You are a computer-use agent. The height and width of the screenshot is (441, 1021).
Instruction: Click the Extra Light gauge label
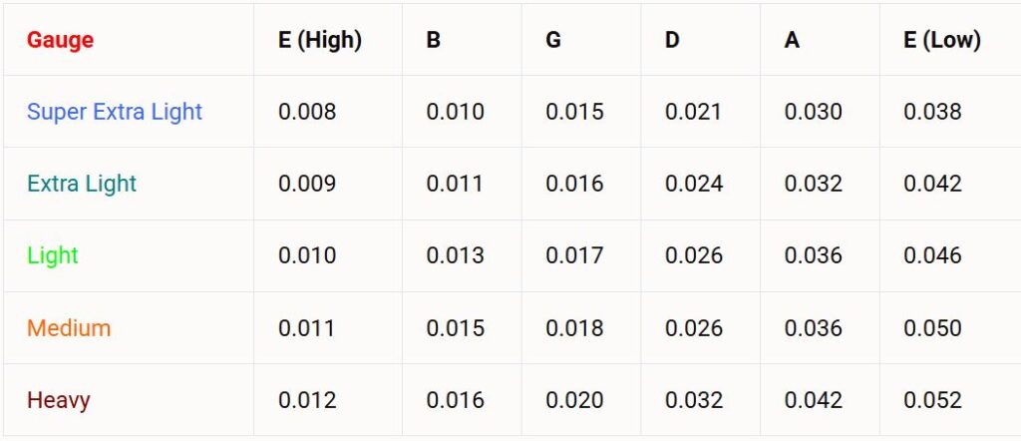(82, 184)
